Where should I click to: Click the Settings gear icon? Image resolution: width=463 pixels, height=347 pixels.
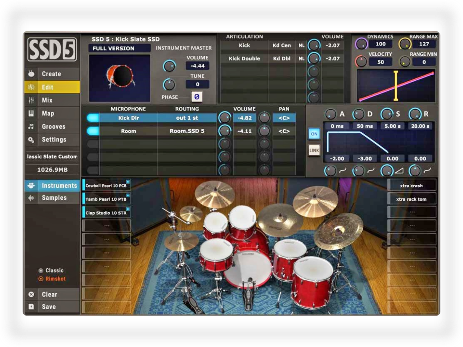pos(31,140)
